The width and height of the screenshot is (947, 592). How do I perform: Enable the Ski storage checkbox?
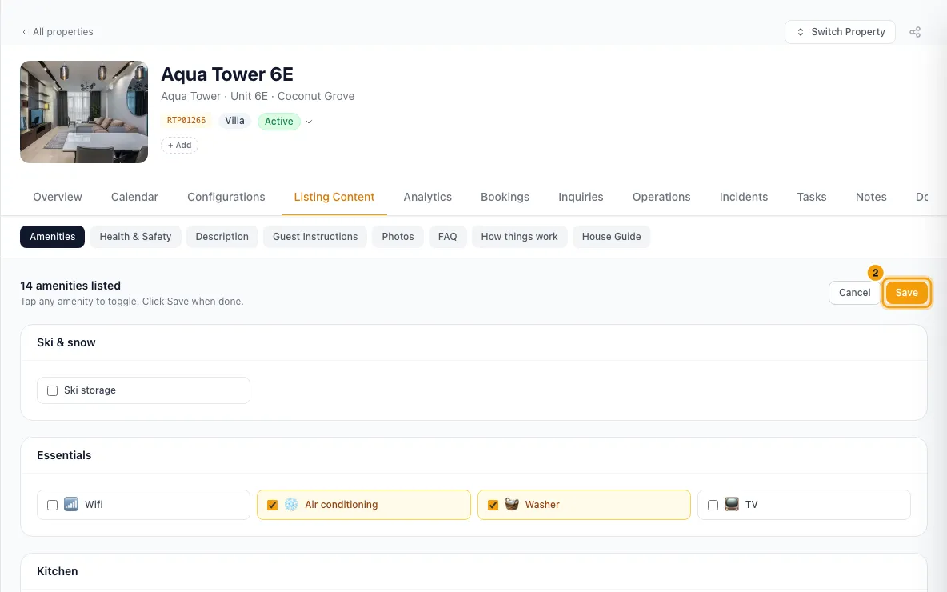pyautogui.click(x=53, y=391)
